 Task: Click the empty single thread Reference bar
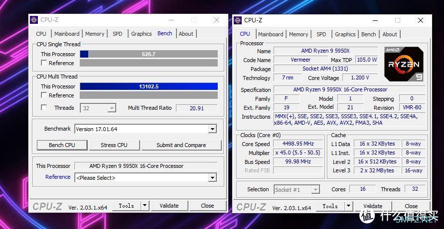pos(148,63)
